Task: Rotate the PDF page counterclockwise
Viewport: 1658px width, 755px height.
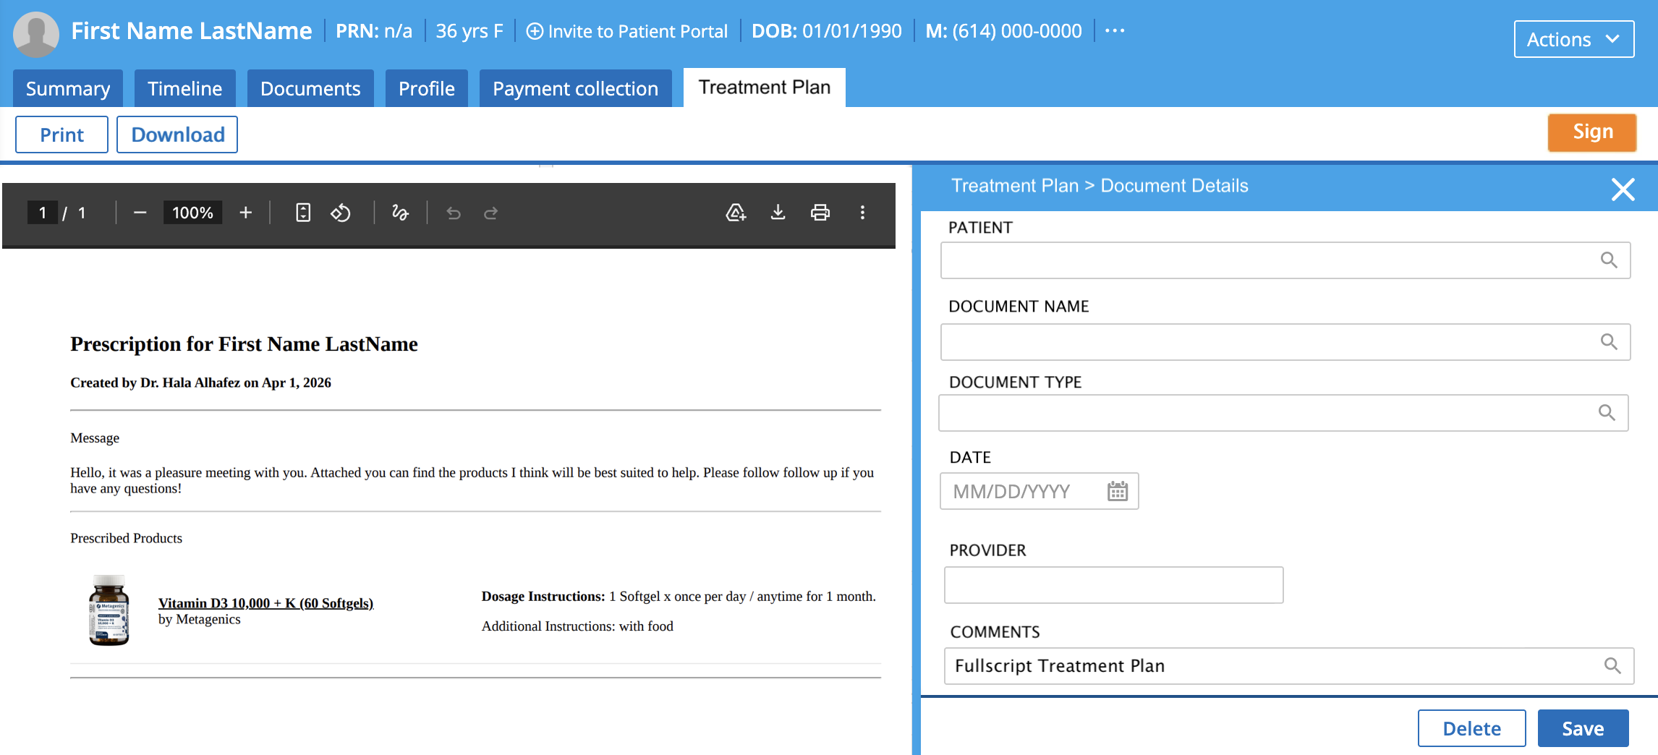Action: click(x=341, y=213)
